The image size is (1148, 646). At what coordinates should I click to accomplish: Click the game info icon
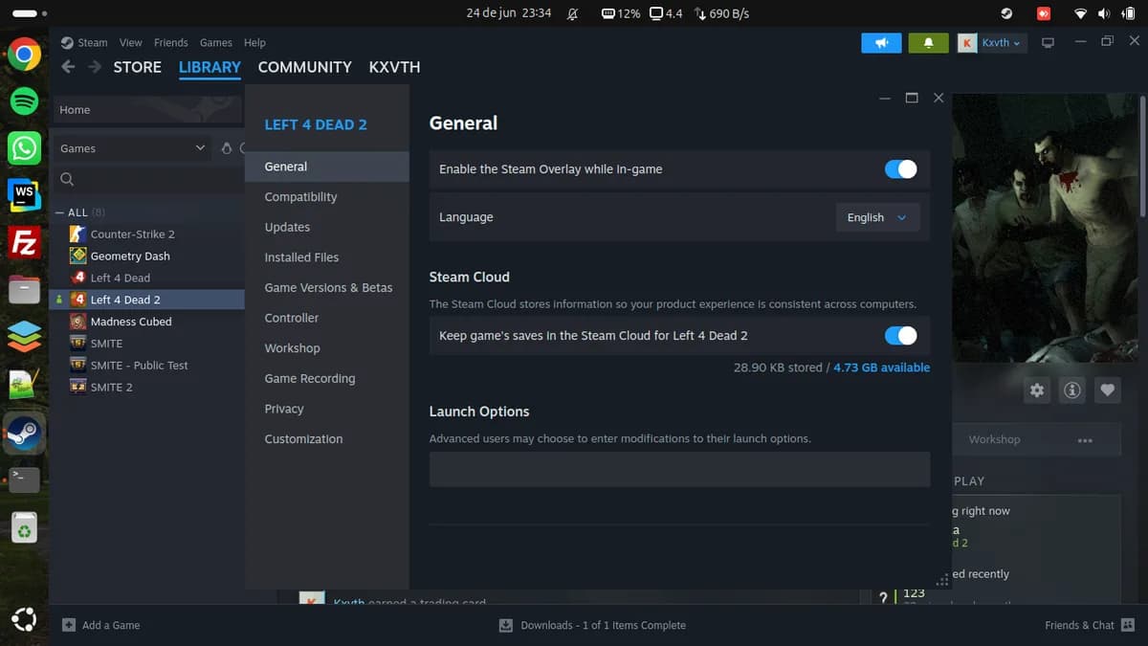tap(1072, 390)
